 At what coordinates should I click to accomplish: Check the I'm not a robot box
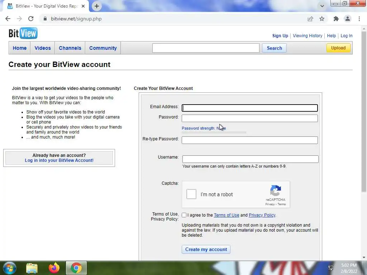pos(191,194)
